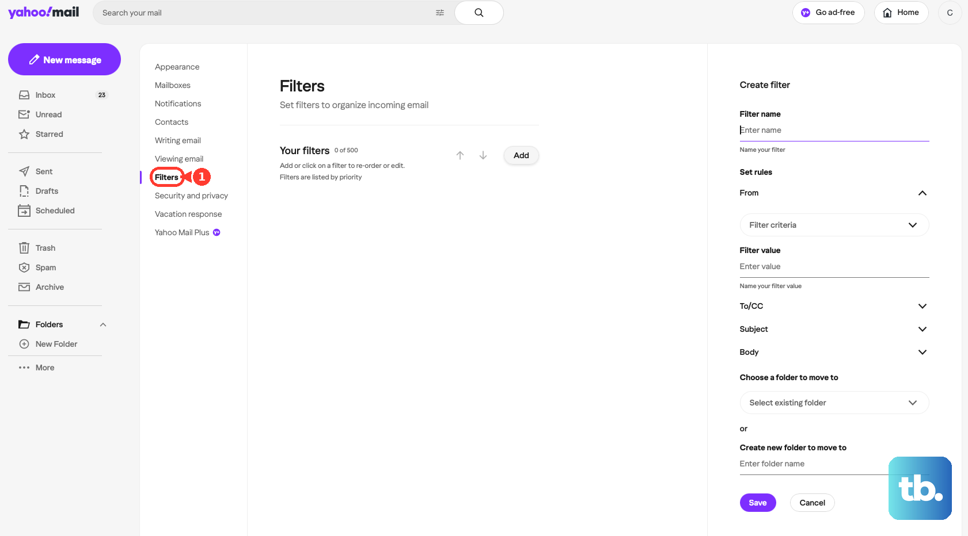Click the Yahoo Mail logo
The width and height of the screenshot is (968, 536).
coord(44,12)
